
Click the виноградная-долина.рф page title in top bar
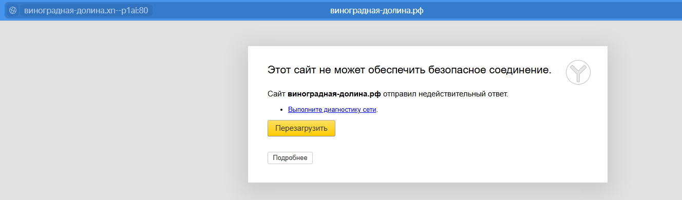coord(377,10)
